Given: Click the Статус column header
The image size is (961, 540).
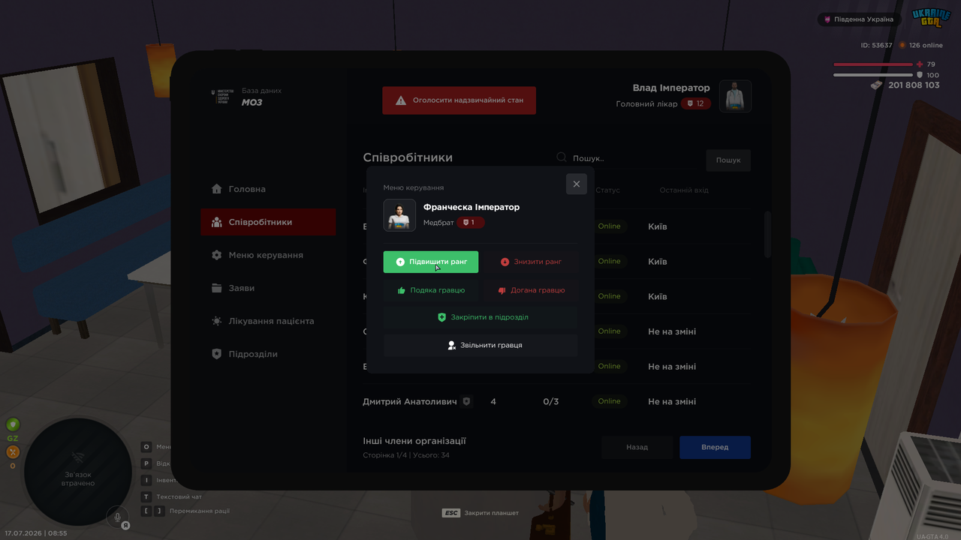Looking at the screenshot, I should (608, 190).
